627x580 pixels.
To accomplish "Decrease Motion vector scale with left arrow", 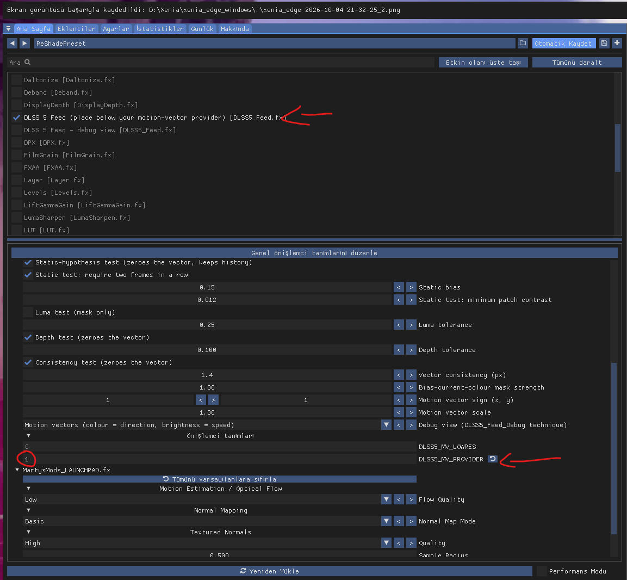I will [x=399, y=412].
